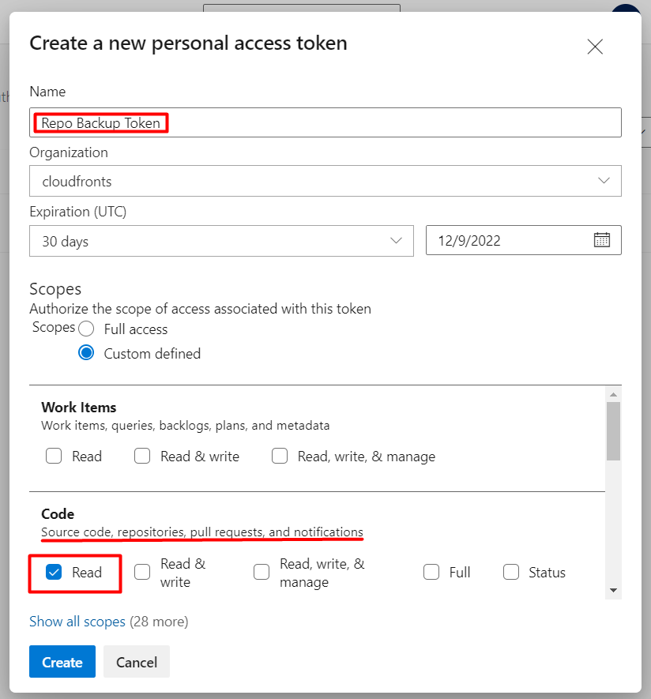The image size is (651, 699).
Task: Enable Code Read, write, & manage checkbox
Action: click(x=262, y=572)
